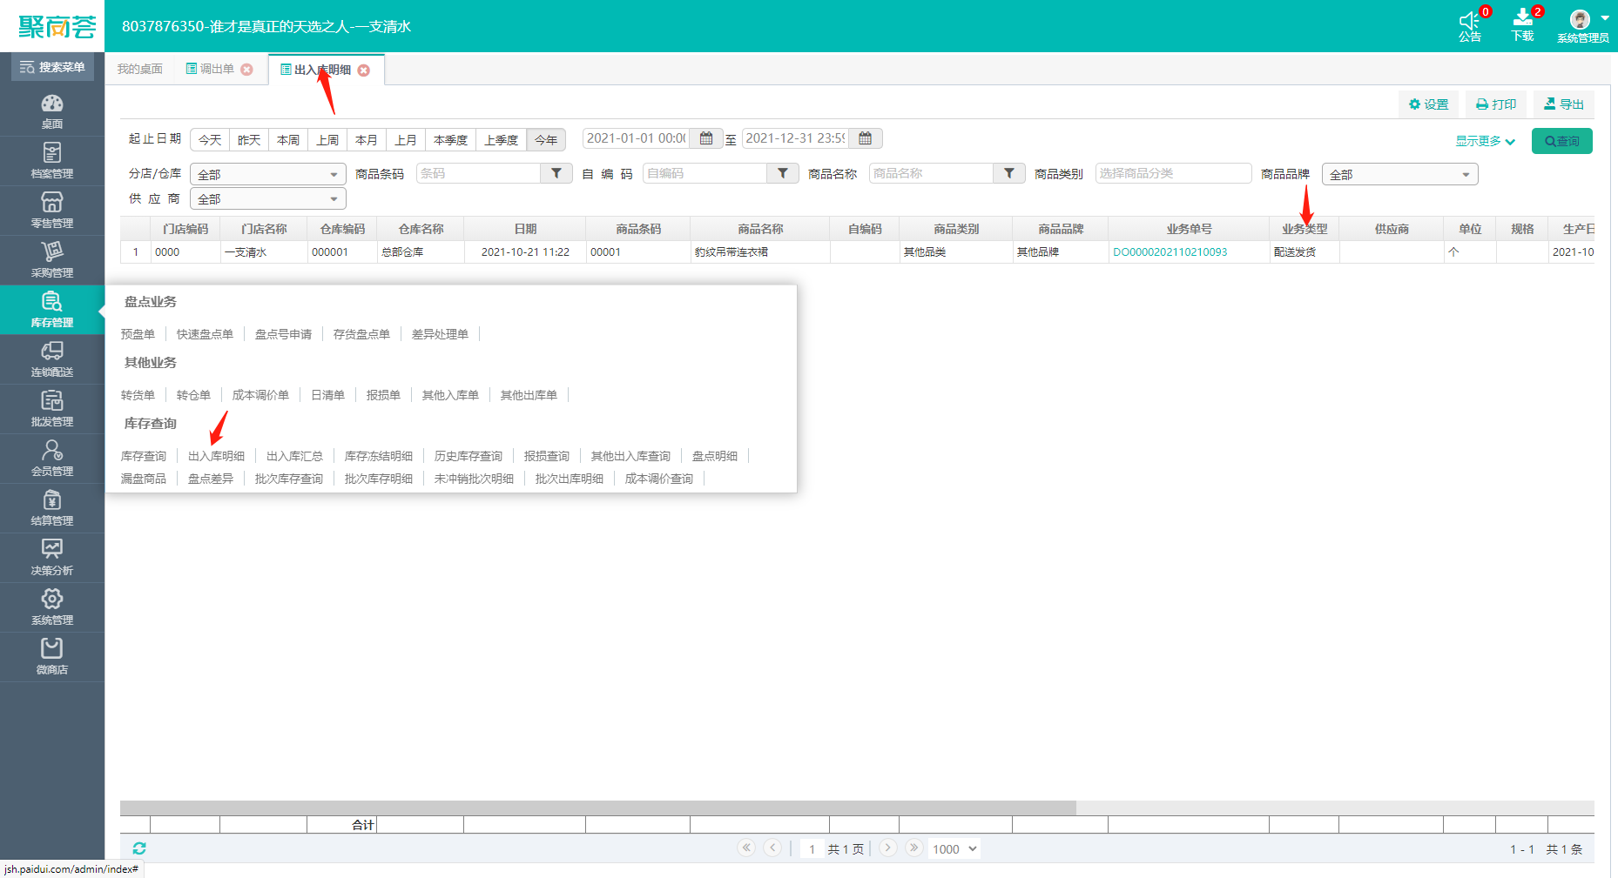
Task: Click the 商品名称 input field
Action: (932, 173)
